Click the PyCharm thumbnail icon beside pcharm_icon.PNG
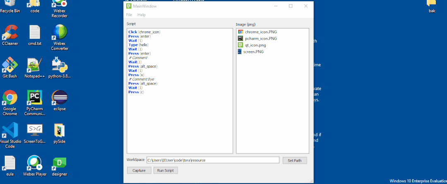447x184 pixels. pyautogui.click(x=240, y=38)
